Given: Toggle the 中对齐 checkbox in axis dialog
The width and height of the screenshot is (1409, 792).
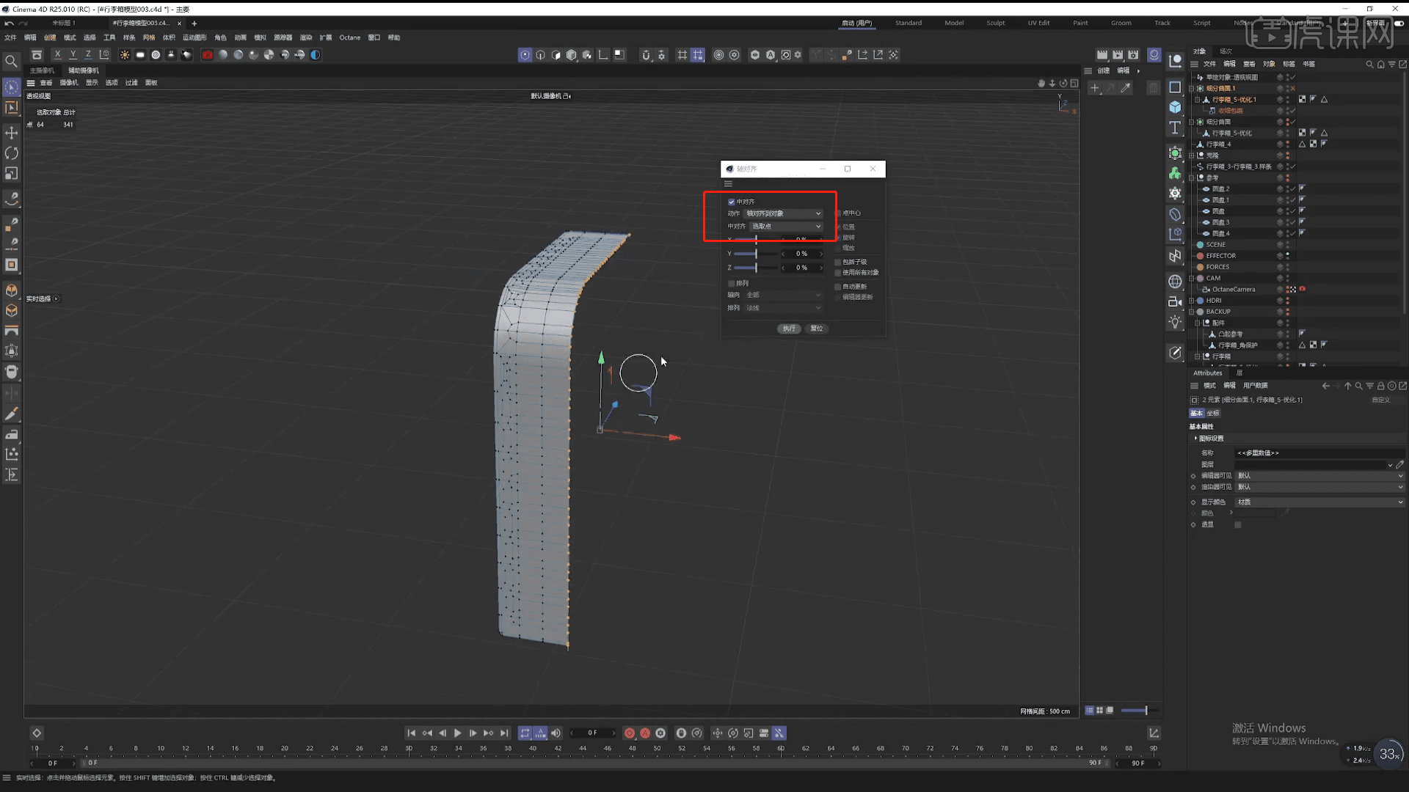Looking at the screenshot, I should 731,202.
